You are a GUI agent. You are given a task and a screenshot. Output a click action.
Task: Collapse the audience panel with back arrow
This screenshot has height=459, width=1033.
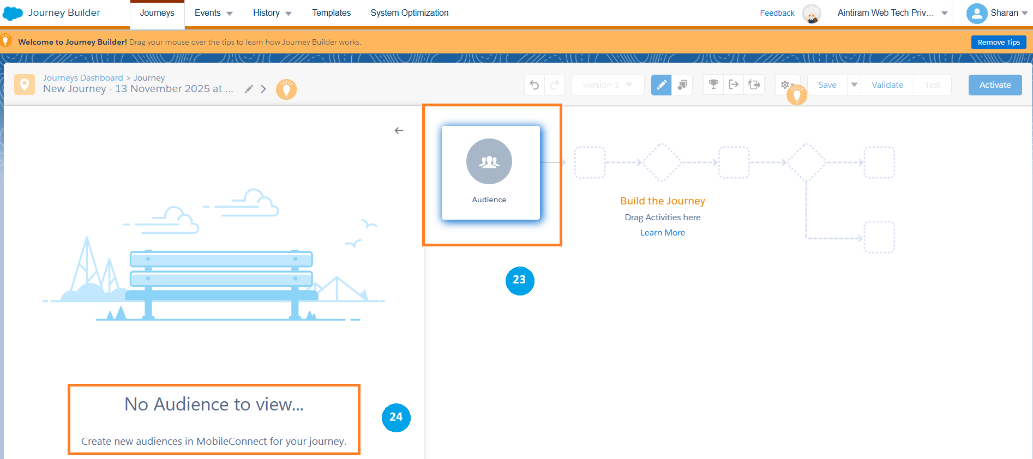[x=399, y=130]
